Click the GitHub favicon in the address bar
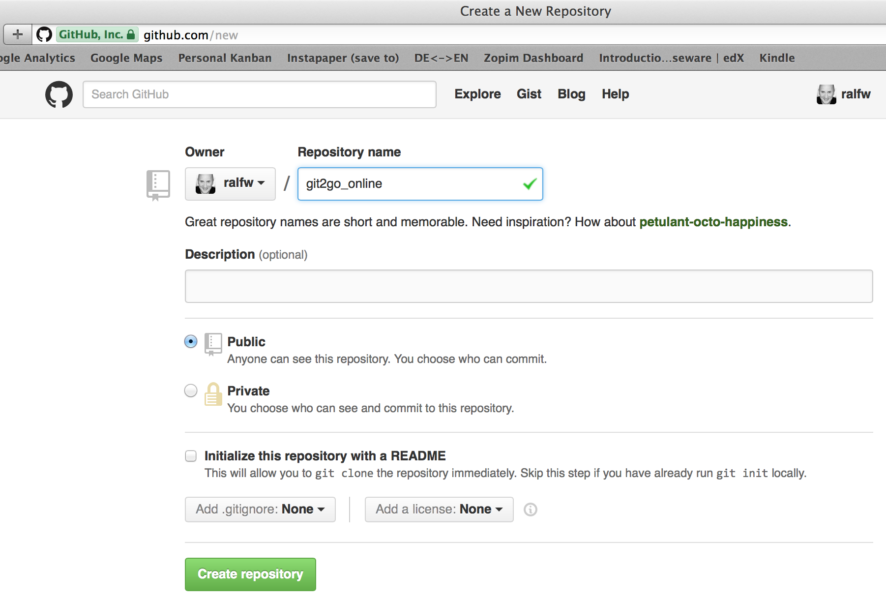 tap(44, 34)
